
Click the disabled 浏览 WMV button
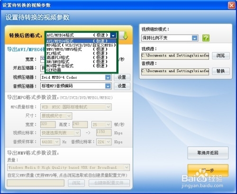coord(76,183)
